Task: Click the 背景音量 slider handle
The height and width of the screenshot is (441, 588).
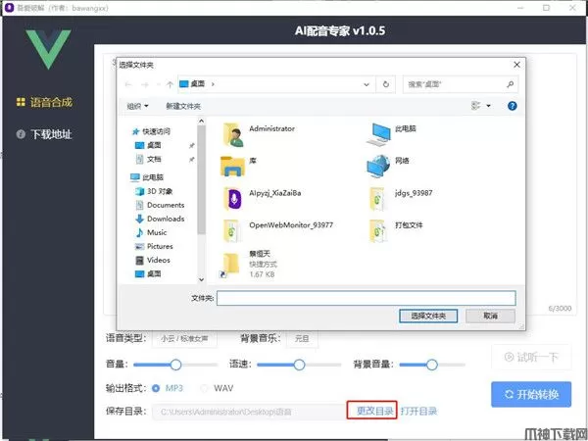Action: (431, 365)
